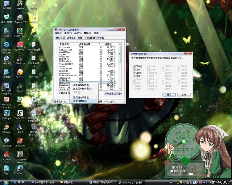Open the 我的電腦 desktop icon
232x185 pixels.
tap(7, 5)
